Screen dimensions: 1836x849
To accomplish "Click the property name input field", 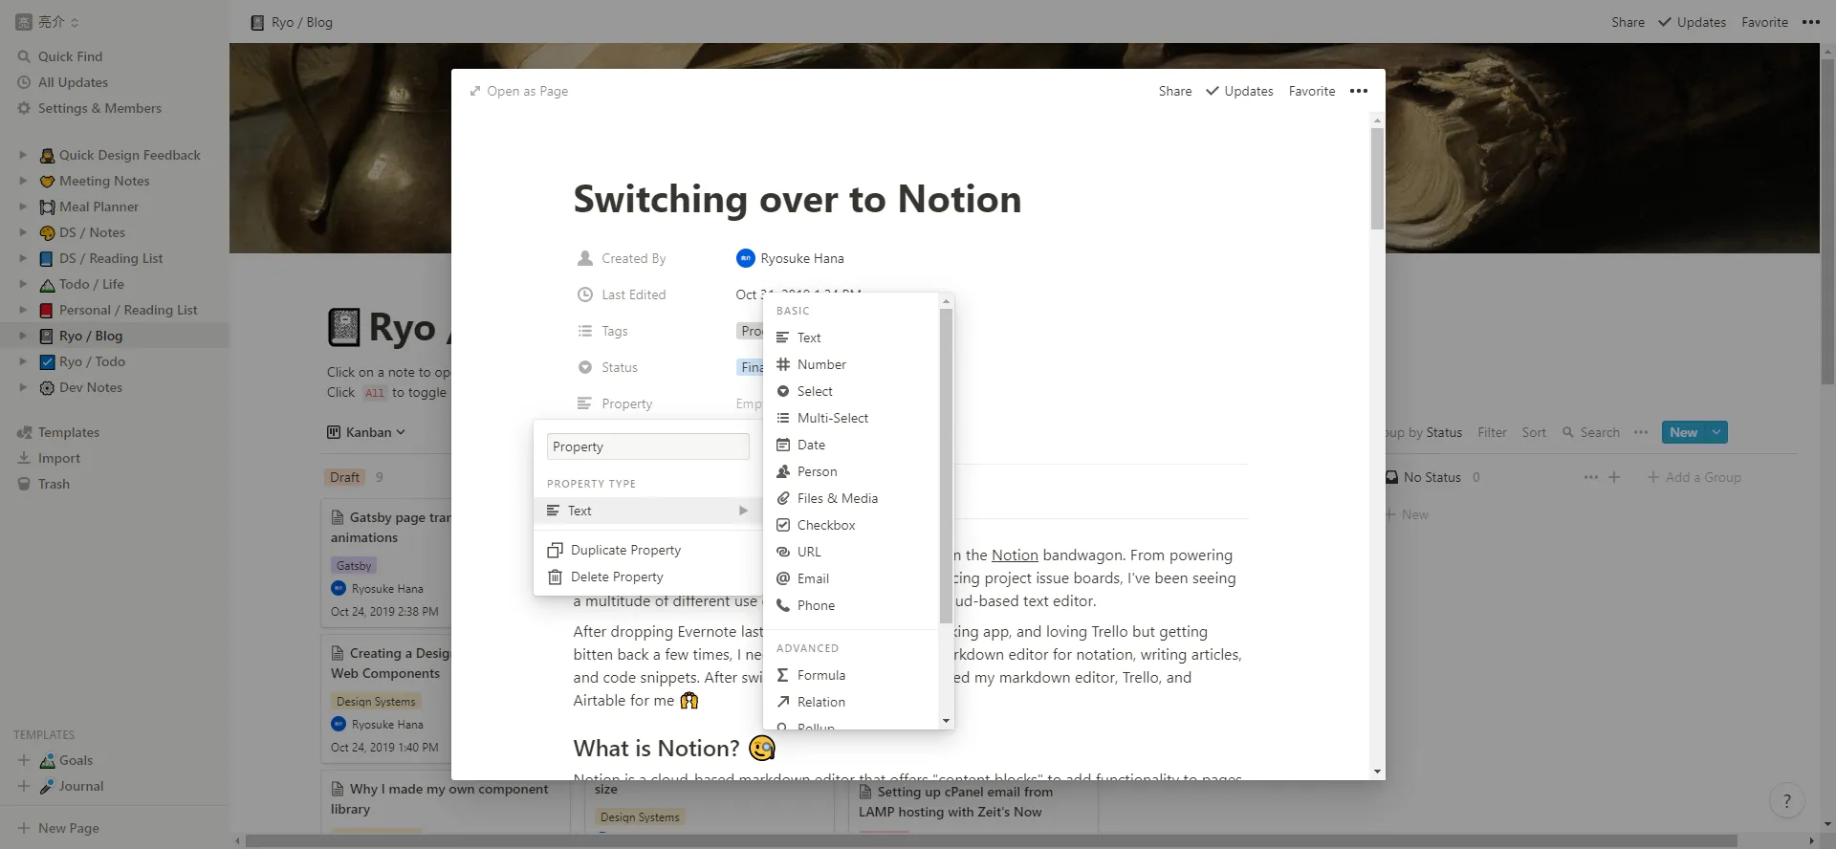I will click(647, 446).
